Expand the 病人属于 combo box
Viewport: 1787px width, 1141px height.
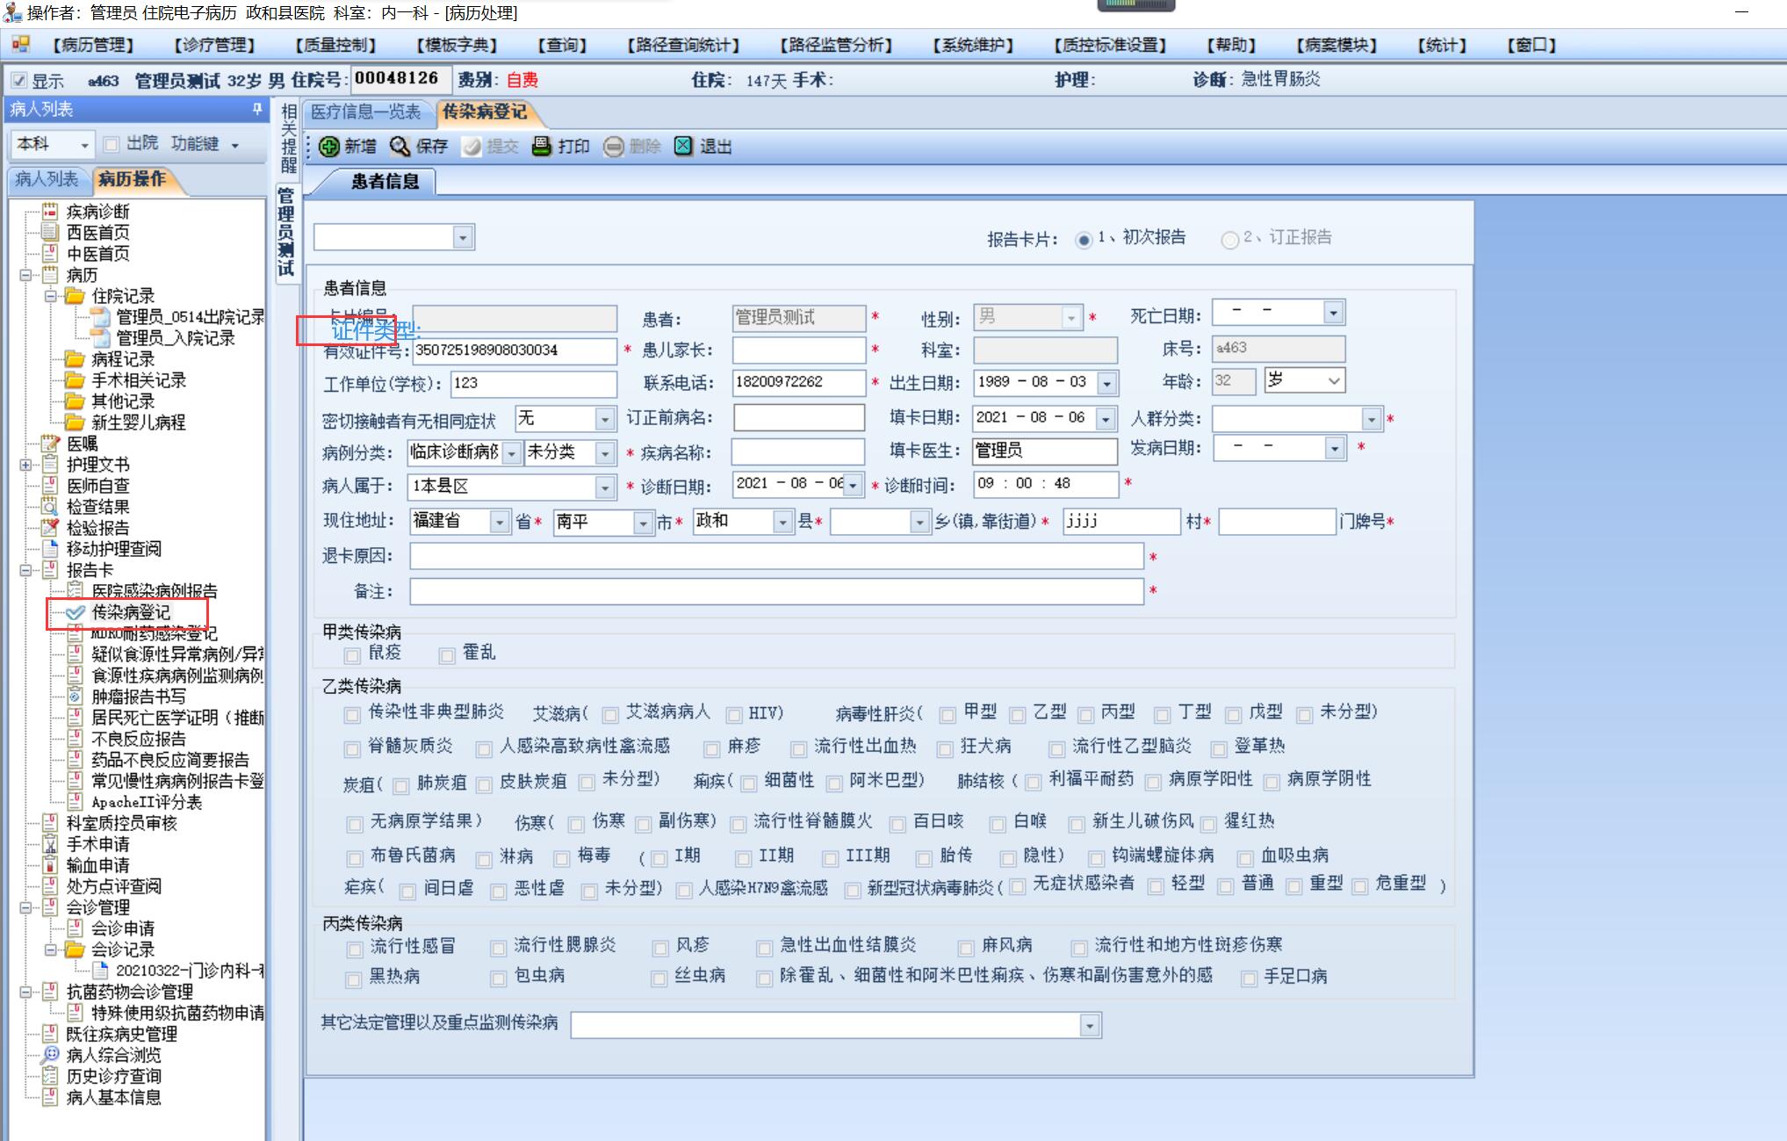(604, 487)
